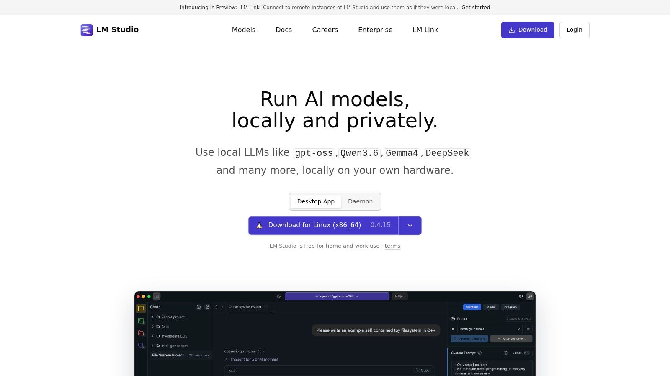Click the Commit Changes button

click(x=469, y=339)
